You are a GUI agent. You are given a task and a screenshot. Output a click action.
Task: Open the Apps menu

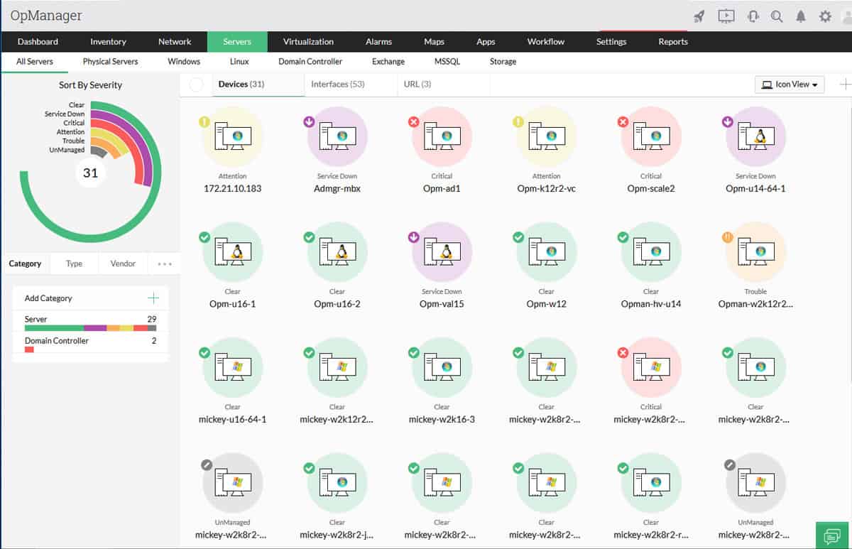point(486,41)
